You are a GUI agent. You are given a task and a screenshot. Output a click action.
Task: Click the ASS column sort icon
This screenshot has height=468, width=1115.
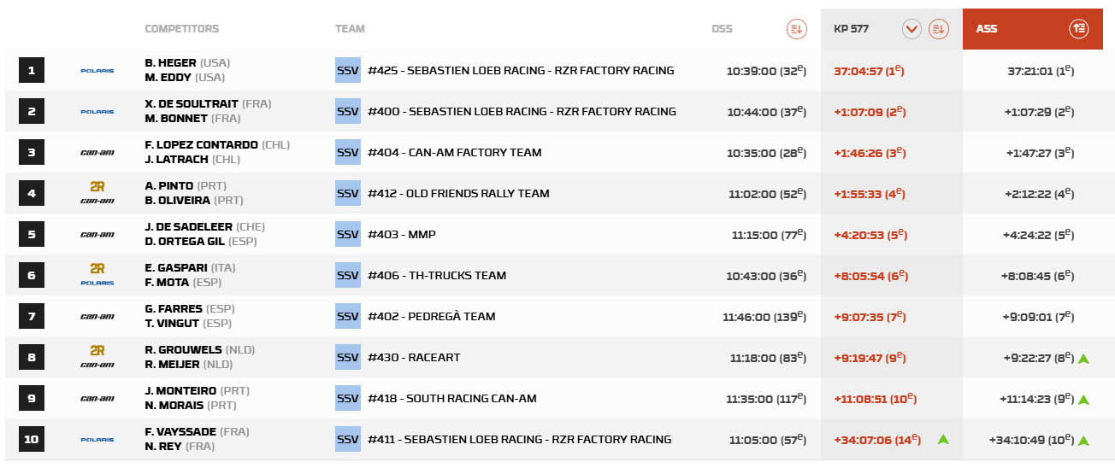[1078, 29]
